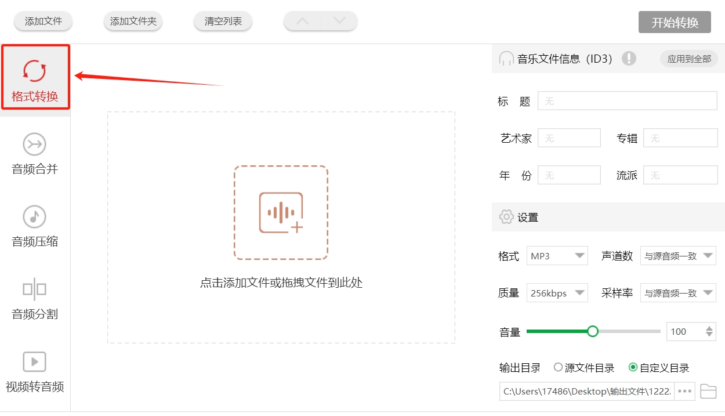
Task: Click the volume (音量) slider handle
Action: point(593,331)
